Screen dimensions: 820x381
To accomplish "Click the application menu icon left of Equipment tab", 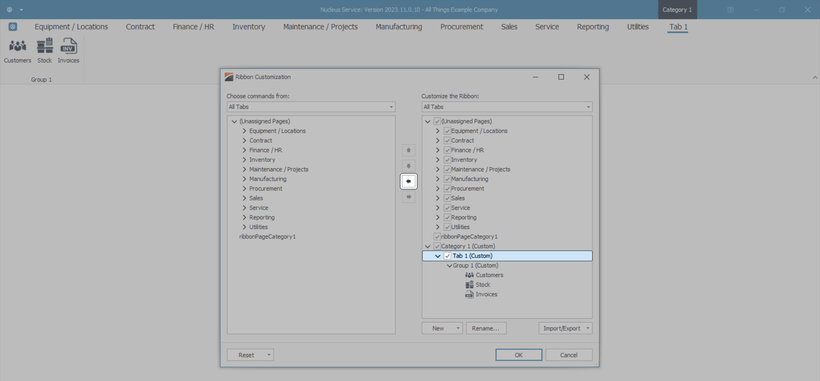I will pos(13,27).
